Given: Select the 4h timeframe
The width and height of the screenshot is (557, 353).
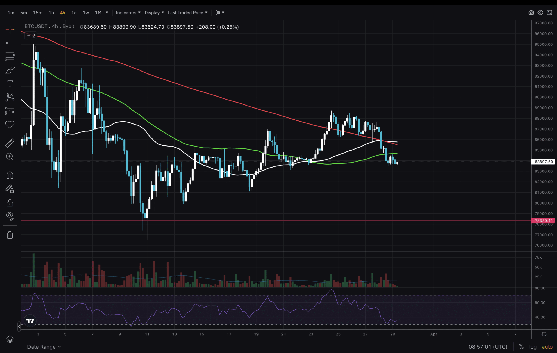Looking at the screenshot, I should [x=63, y=13].
